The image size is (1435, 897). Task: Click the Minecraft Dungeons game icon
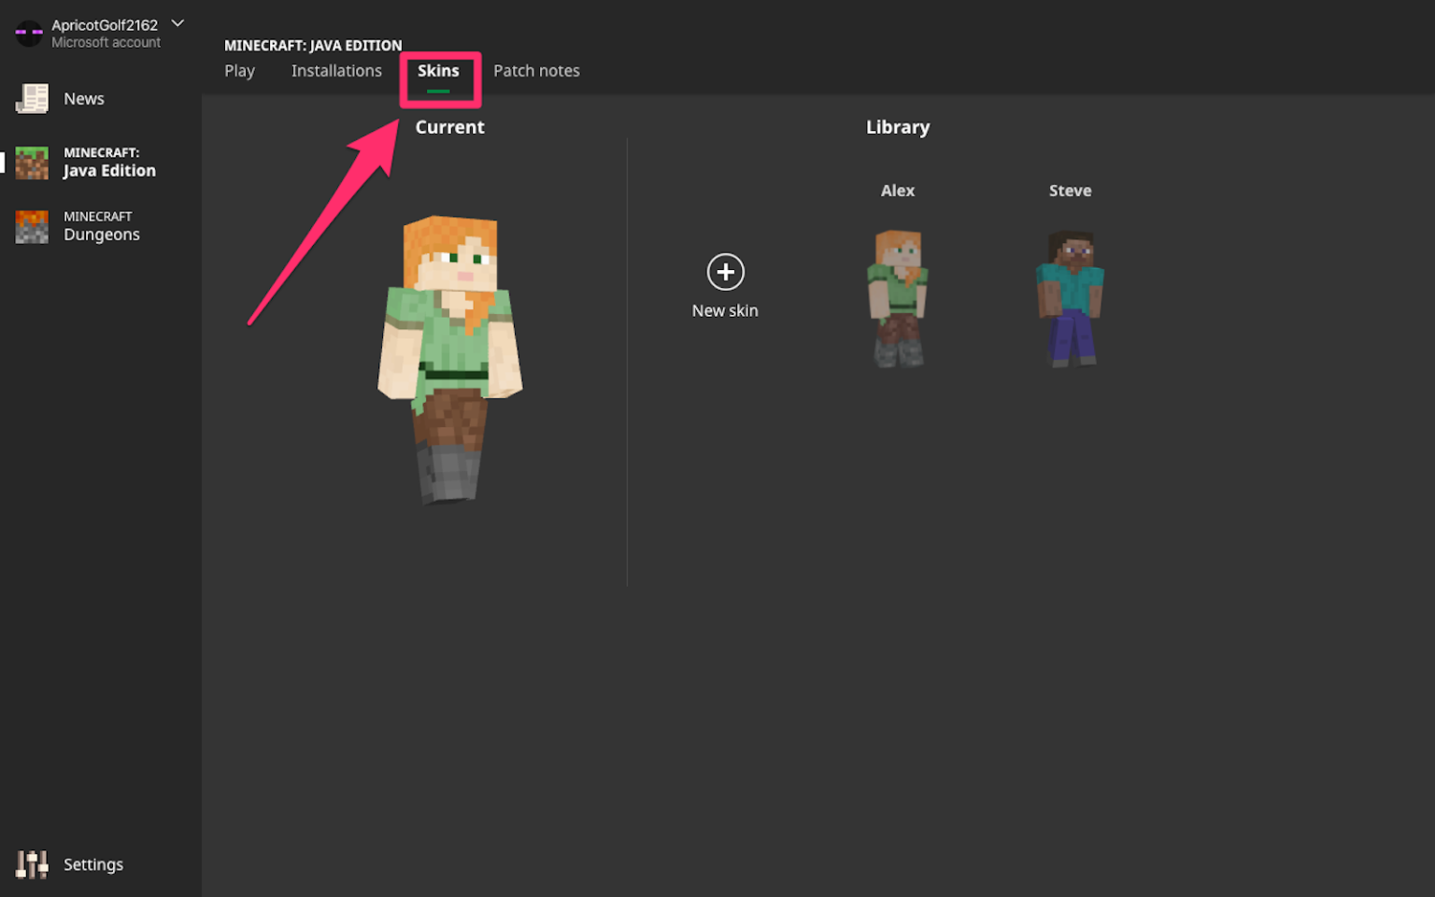(32, 226)
